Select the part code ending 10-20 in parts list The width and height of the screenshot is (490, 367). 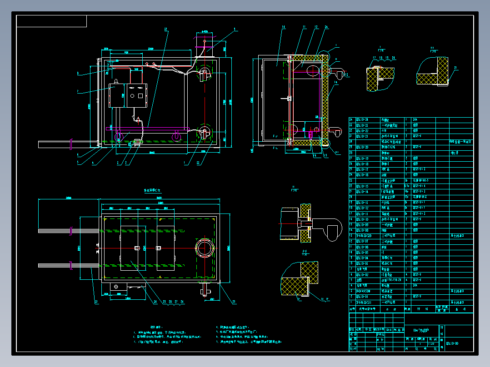pyautogui.click(x=362, y=147)
